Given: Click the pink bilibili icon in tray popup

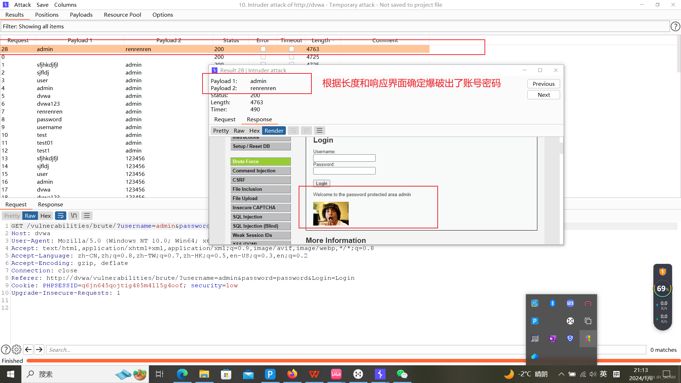Looking at the screenshot, I should (x=588, y=303).
